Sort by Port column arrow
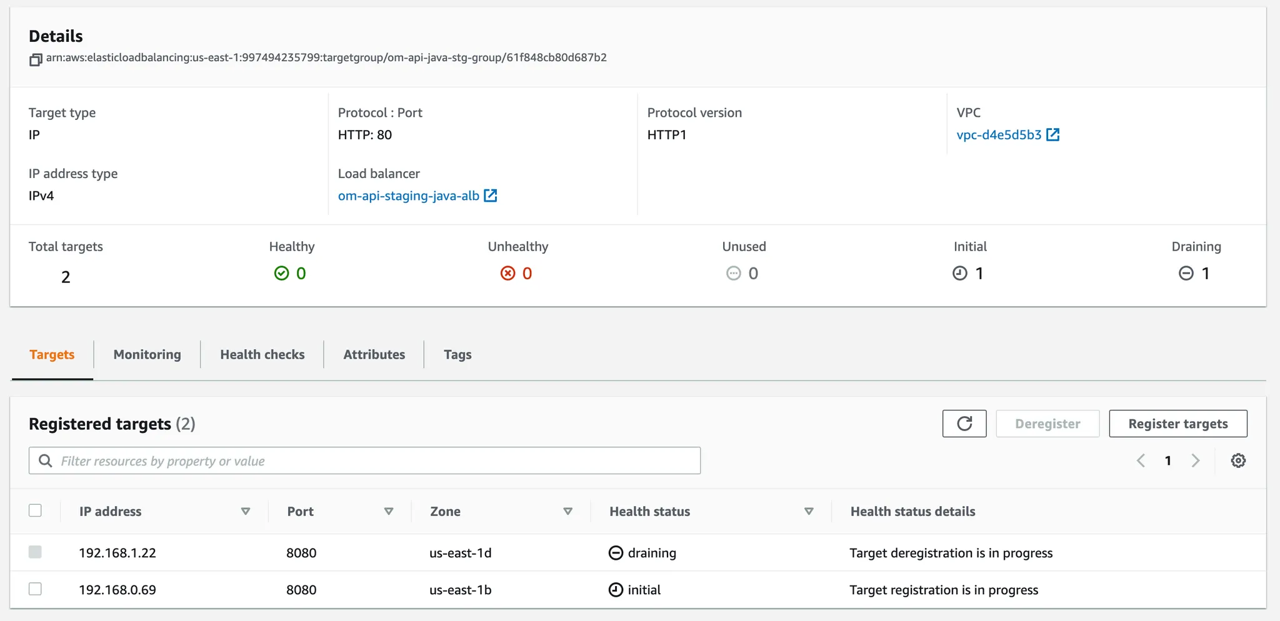The height and width of the screenshot is (621, 1280). pos(389,511)
